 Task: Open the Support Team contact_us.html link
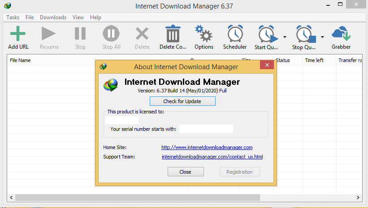tap(212, 157)
